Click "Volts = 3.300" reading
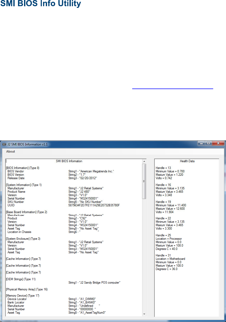Viewport: 226px width, 322px height. click(164, 229)
